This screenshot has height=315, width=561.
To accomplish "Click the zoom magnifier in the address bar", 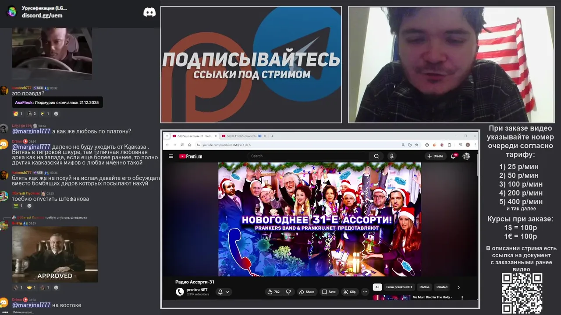I will (403, 145).
